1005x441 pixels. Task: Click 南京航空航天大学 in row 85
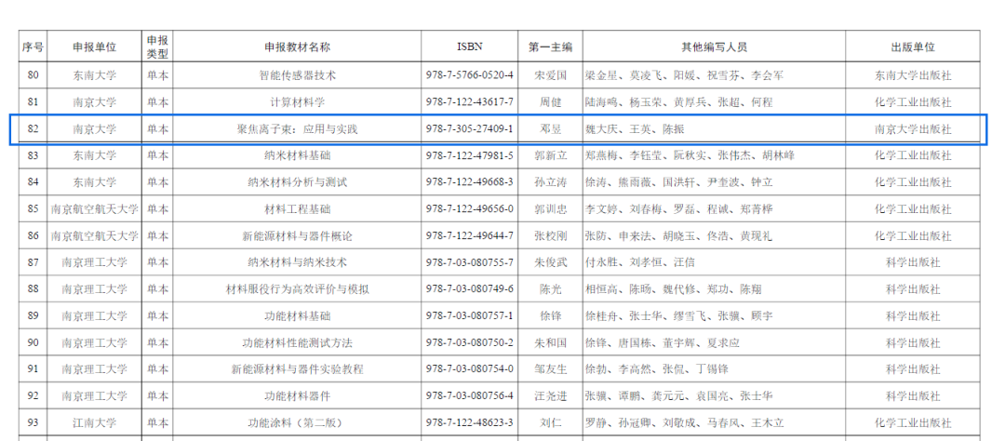[95, 209]
